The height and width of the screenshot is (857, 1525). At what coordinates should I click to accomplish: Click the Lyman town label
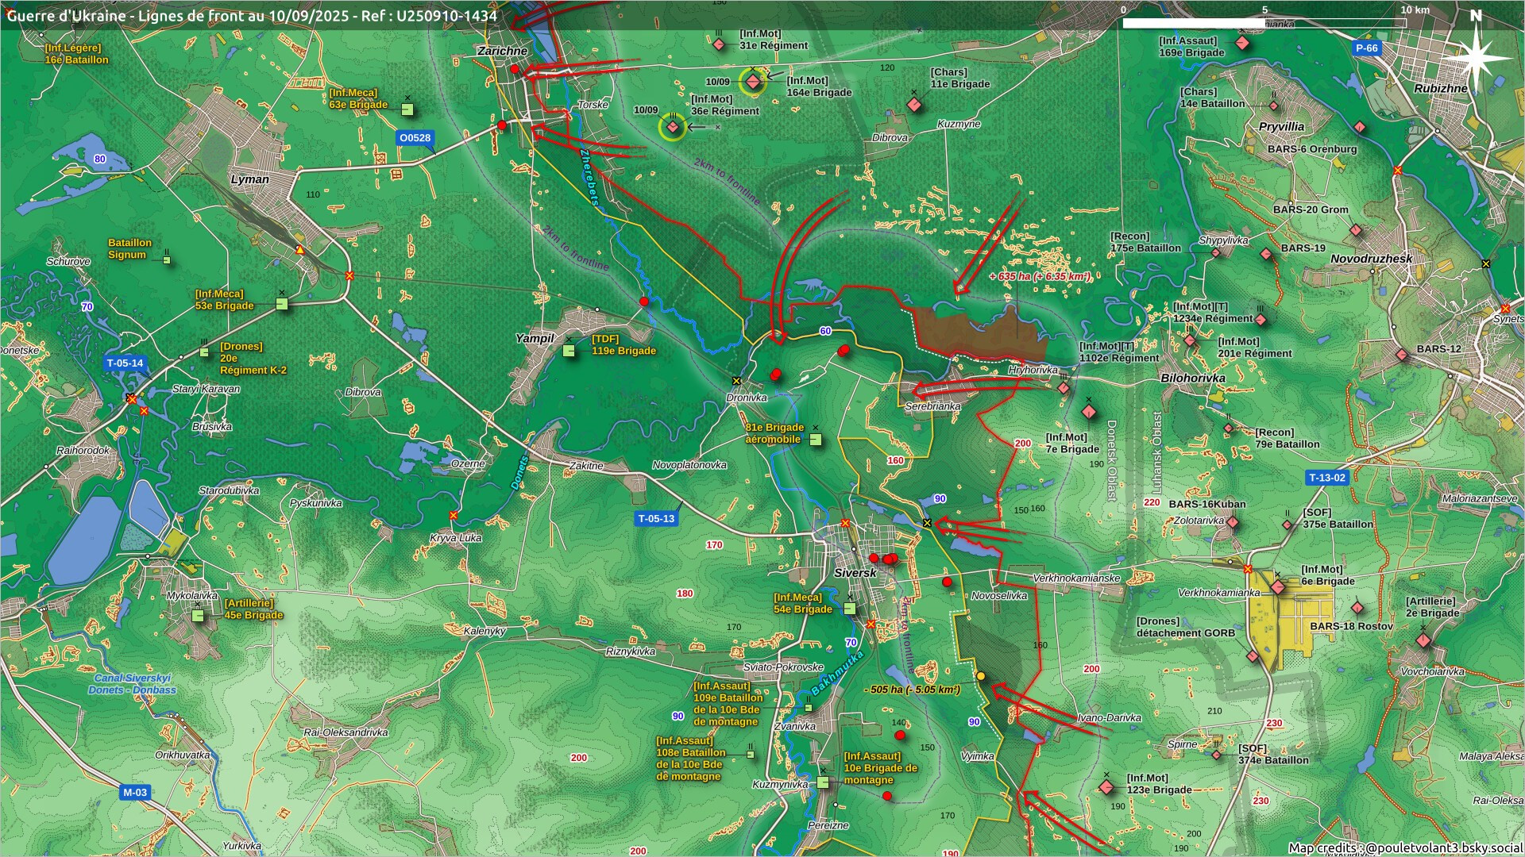(250, 179)
